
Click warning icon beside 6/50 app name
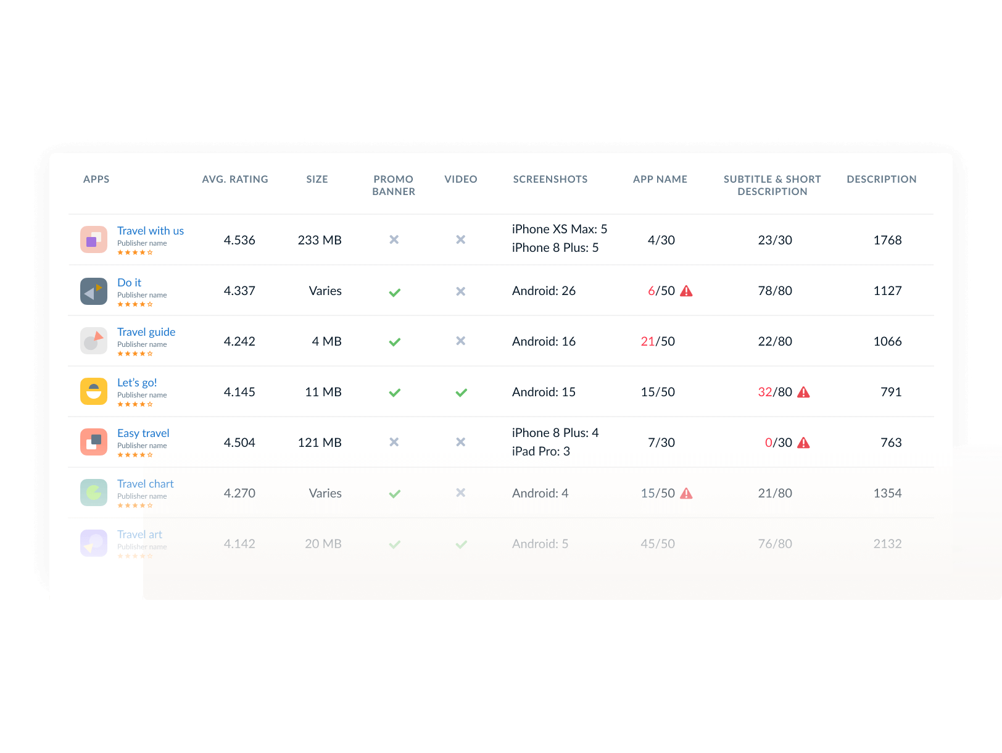click(x=686, y=291)
